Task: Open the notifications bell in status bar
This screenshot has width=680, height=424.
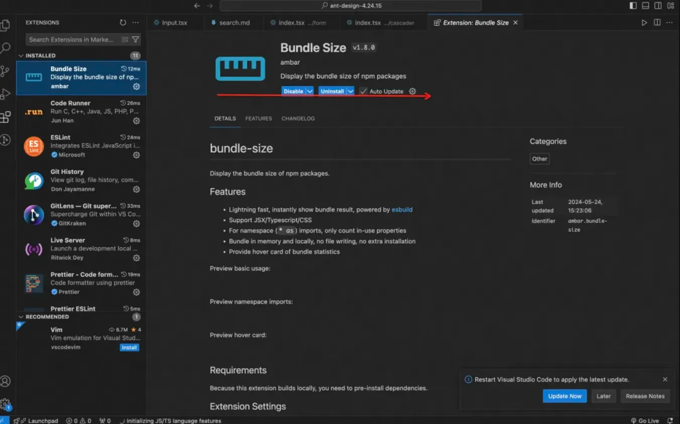Action: [x=670, y=420]
